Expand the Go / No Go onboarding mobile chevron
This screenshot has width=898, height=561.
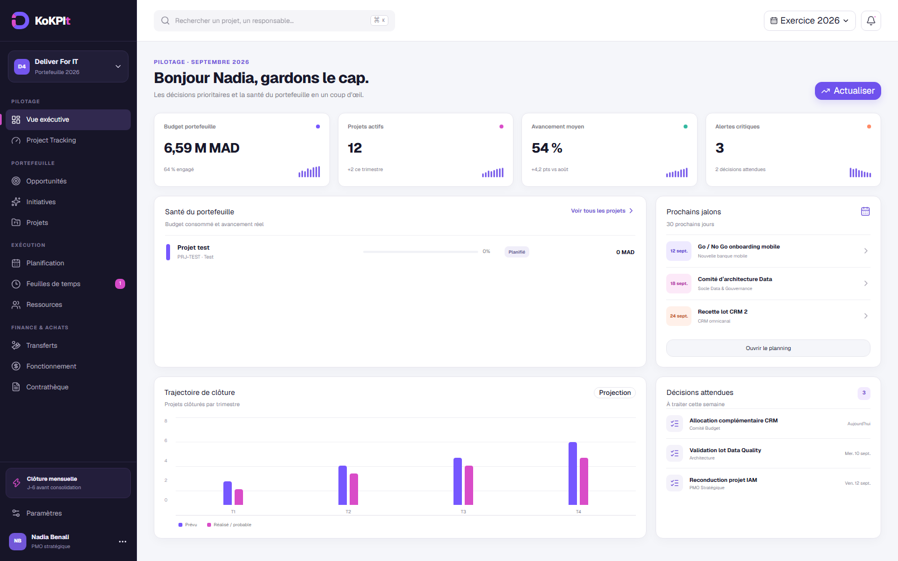pos(866,251)
